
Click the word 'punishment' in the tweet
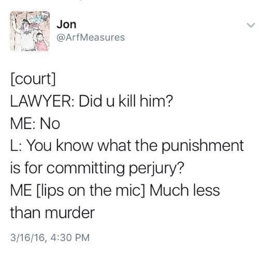tap(203, 146)
